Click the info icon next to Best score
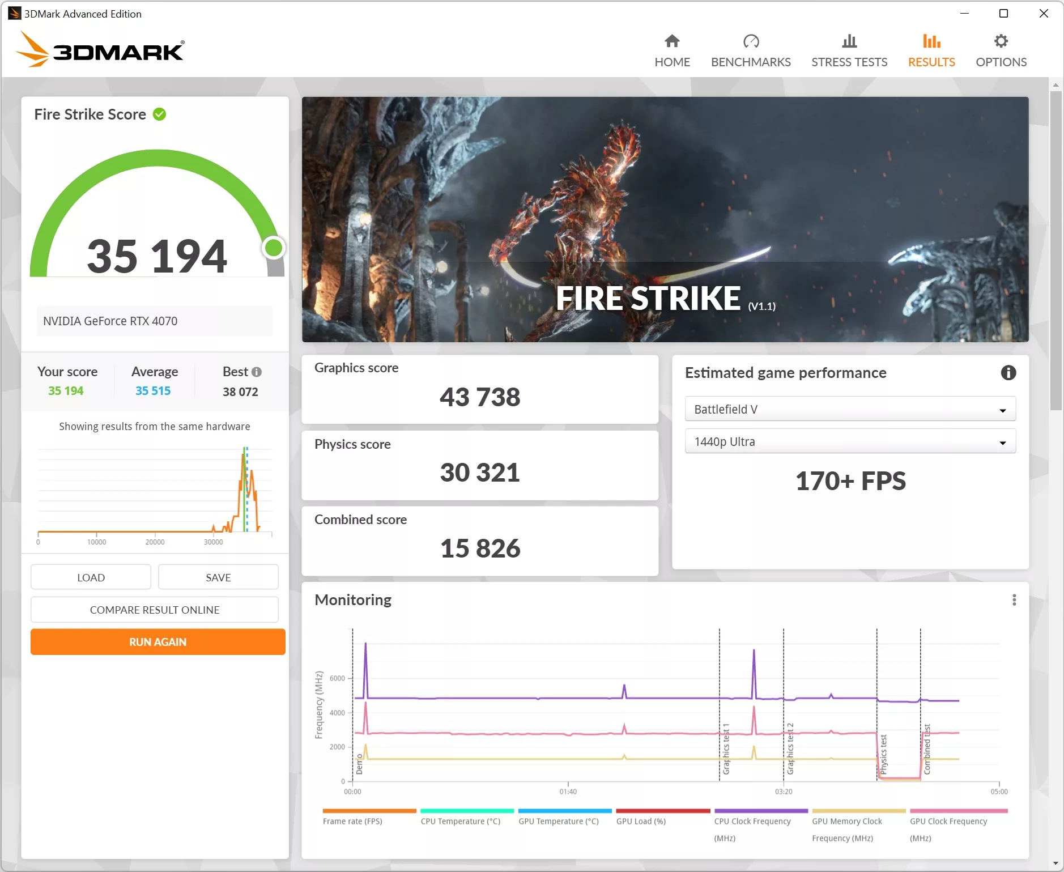 [257, 372]
